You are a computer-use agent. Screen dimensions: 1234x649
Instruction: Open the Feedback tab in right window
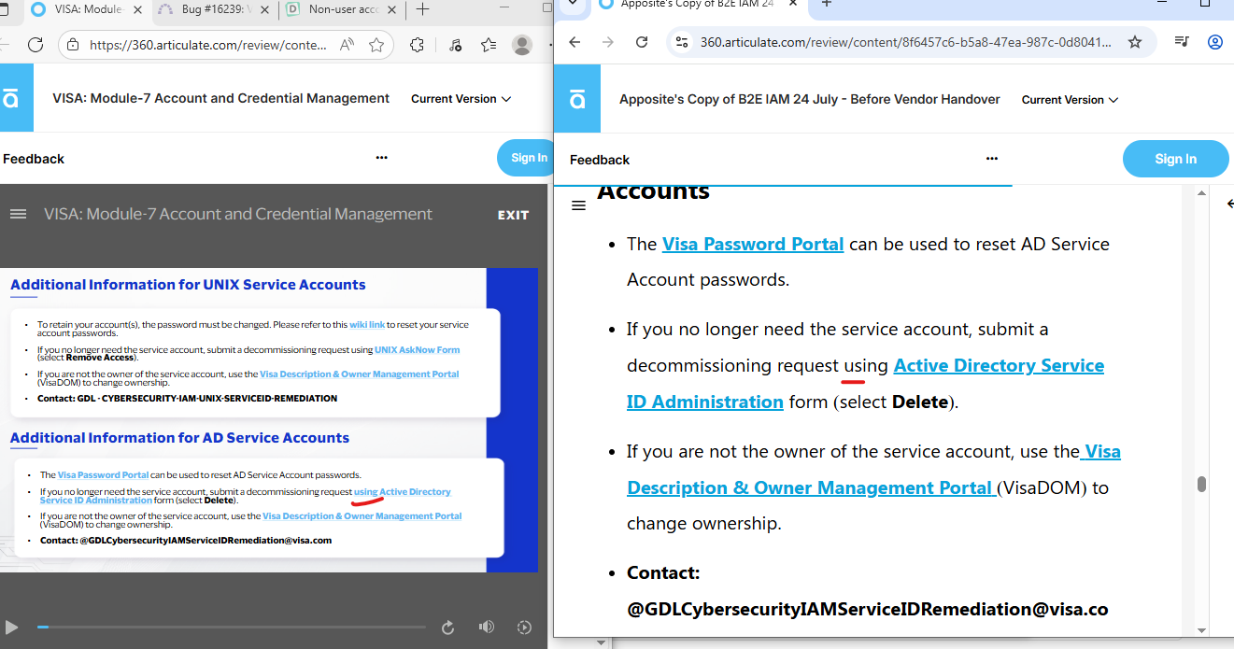pos(600,160)
